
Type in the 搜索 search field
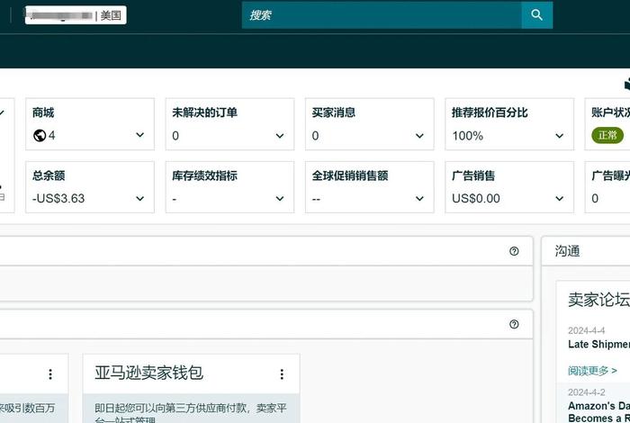(381, 14)
